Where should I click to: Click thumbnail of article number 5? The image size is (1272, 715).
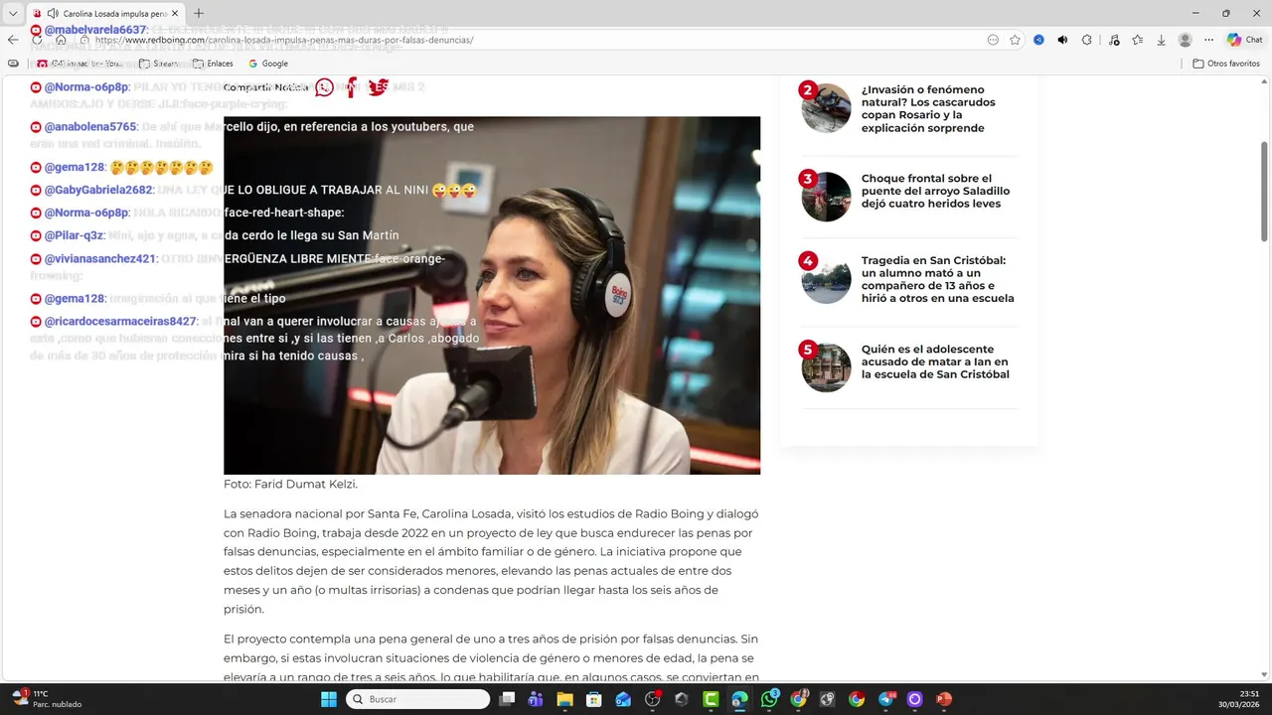[x=826, y=367]
